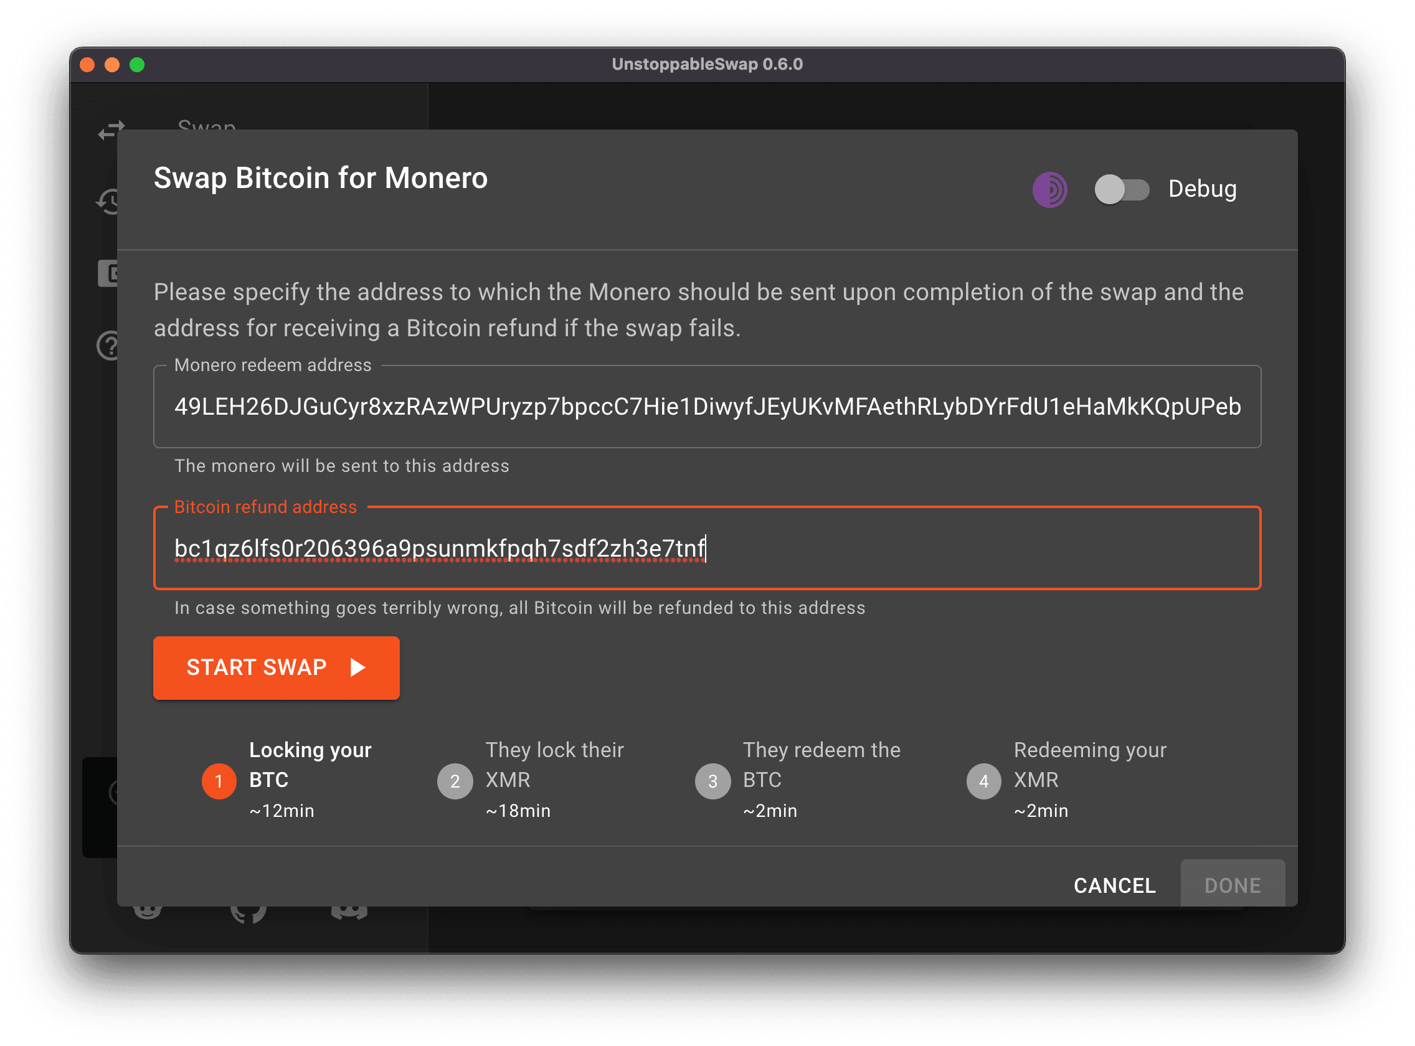This screenshot has height=1046, width=1415.
Task: Open the Help question mark sidebar icon
Action: click(x=108, y=346)
